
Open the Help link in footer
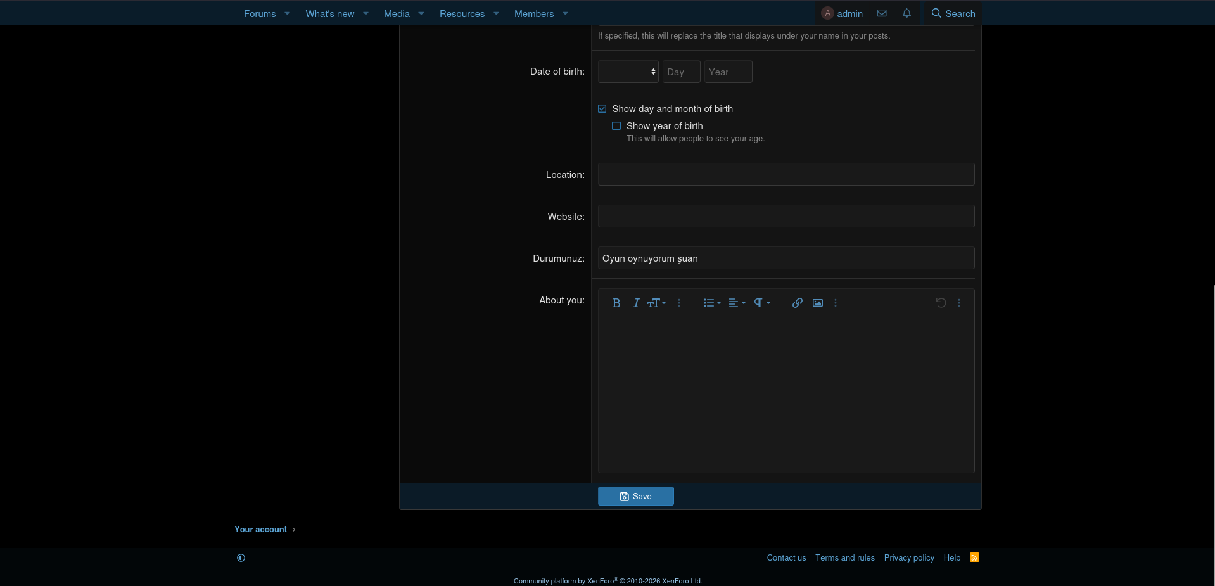click(951, 557)
